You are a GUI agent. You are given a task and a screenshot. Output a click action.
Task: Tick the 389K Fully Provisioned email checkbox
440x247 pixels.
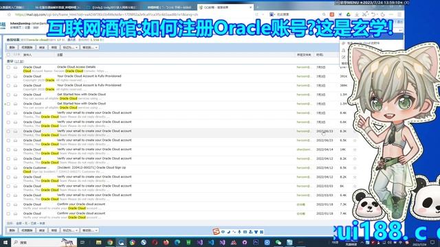point(8,85)
